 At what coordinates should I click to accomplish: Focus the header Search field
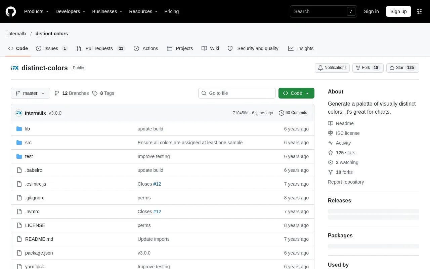(324, 11)
